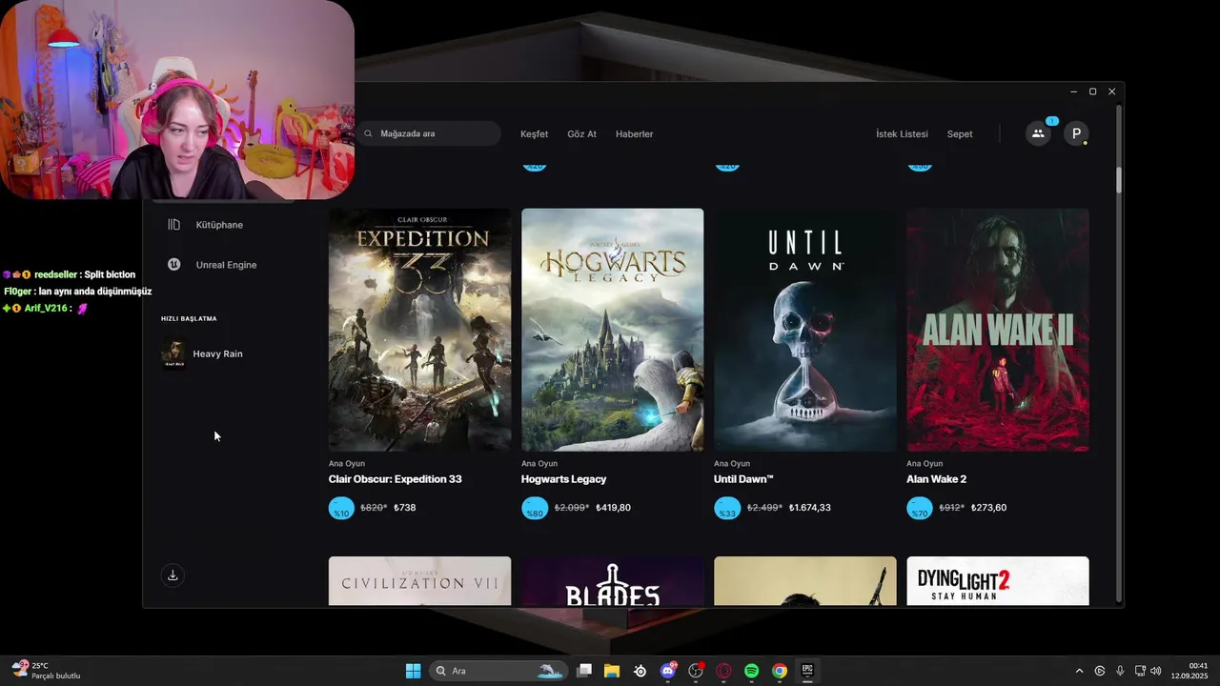Open the downloads icon in the sidebar
This screenshot has height=686, width=1220.
click(x=173, y=575)
